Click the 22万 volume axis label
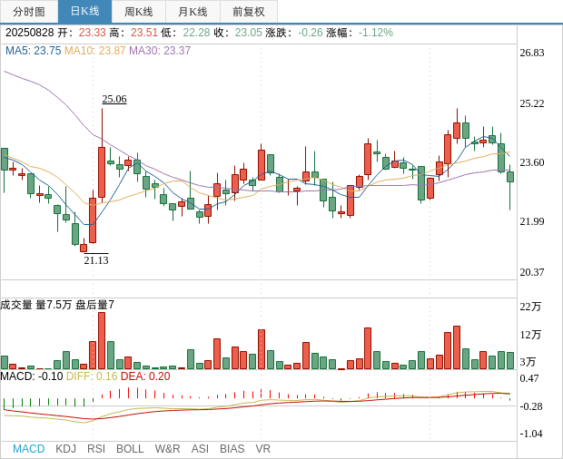The image size is (563, 459). pyautogui.click(x=530, y=307)
